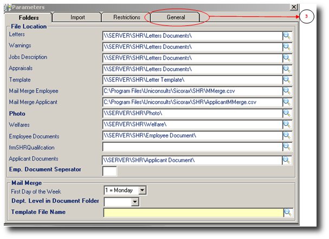Click the yellow Template File Name field

(192, 213)
